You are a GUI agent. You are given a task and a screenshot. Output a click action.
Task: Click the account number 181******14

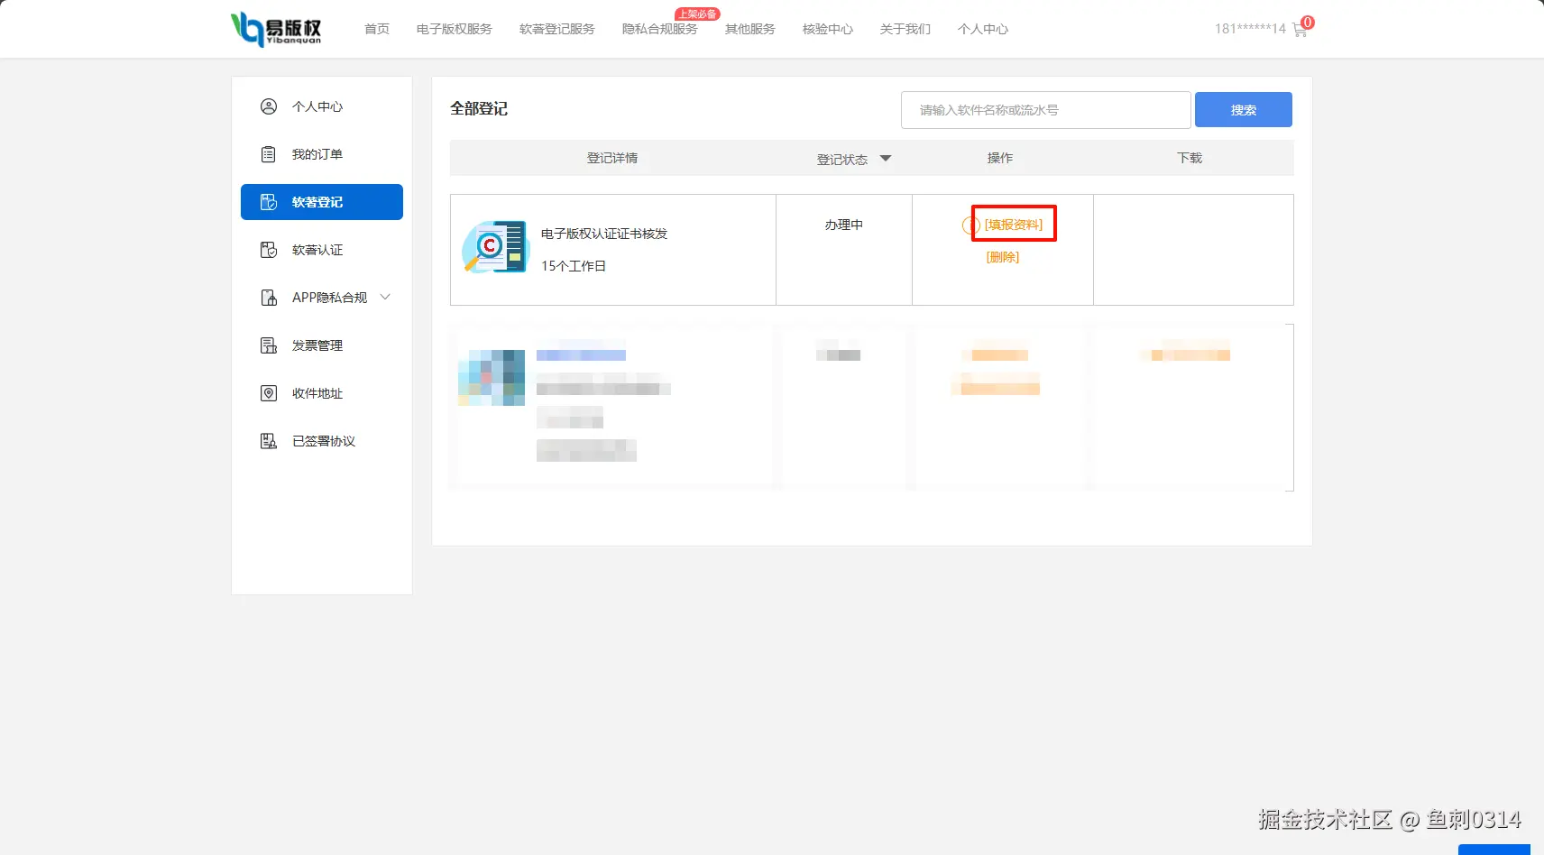click(x=1250, y=29)
